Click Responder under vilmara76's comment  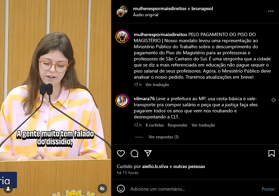click(177, 125)
